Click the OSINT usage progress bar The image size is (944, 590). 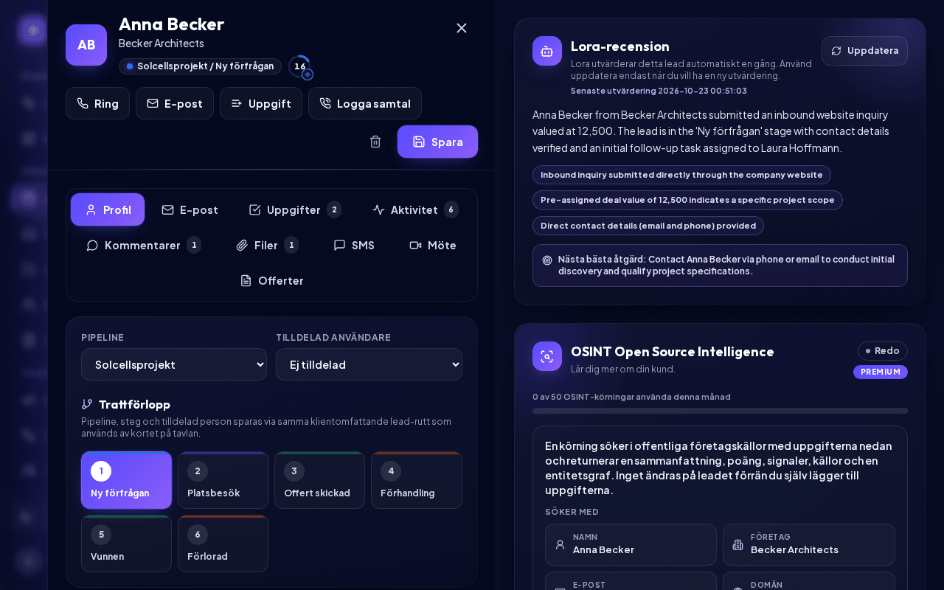point(720,411)
